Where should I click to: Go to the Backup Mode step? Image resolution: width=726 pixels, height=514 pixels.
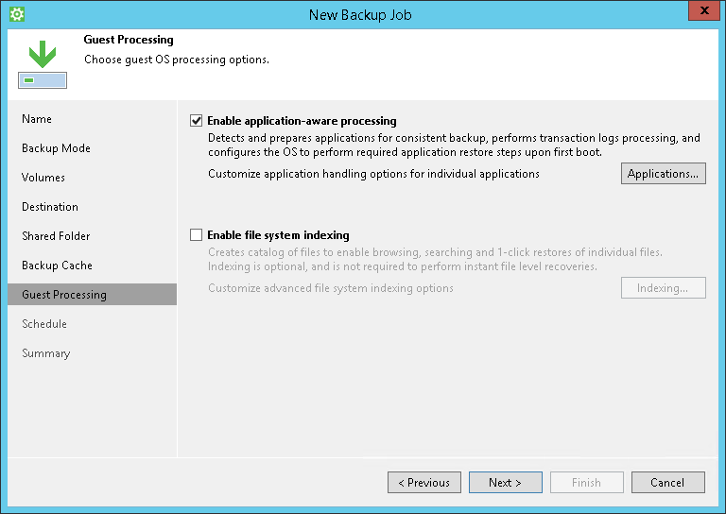(56, 148)
